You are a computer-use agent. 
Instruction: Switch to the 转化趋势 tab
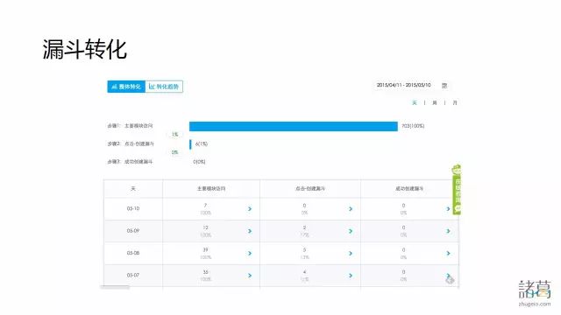tap(164, 87)
